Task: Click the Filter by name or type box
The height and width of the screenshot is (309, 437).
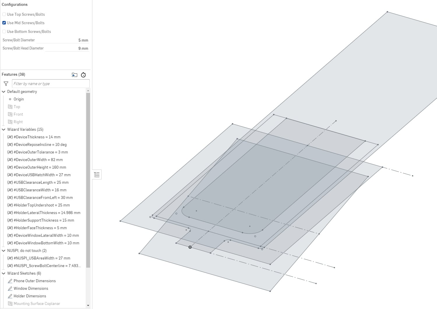Action: (51, 84)
